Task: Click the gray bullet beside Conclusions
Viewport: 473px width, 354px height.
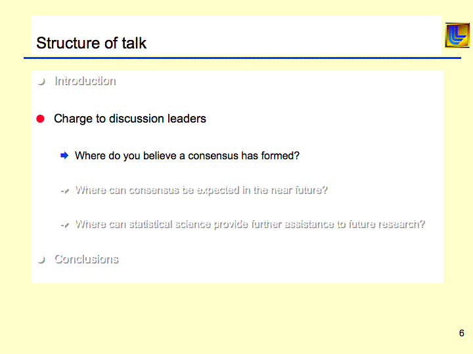Action: (41, 260)
